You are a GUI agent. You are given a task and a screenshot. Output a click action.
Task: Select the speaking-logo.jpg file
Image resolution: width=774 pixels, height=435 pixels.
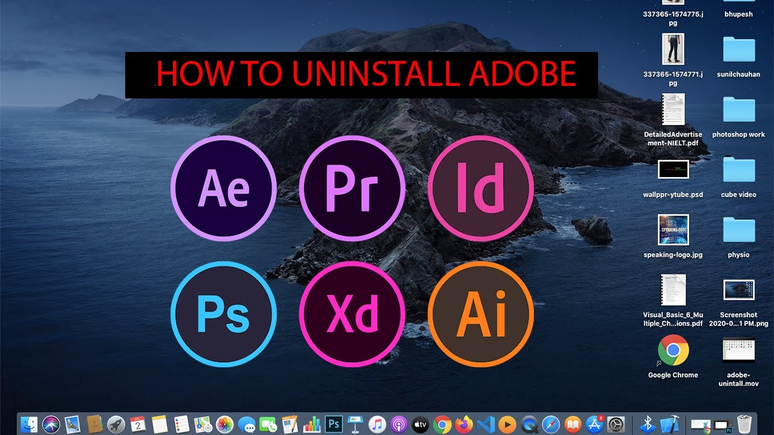[673, 237]
